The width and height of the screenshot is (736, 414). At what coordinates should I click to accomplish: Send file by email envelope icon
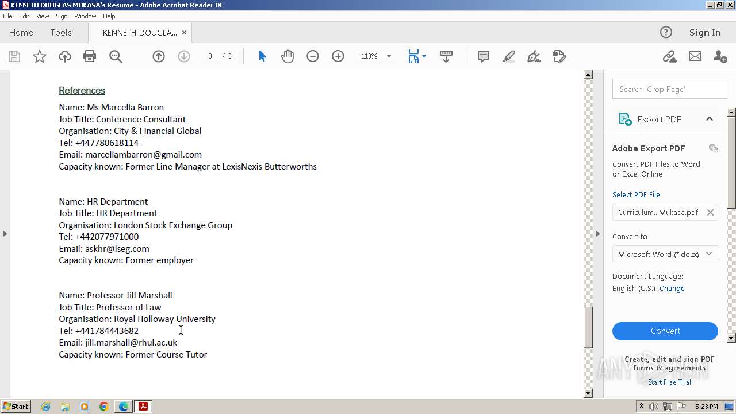click(695, 56)
